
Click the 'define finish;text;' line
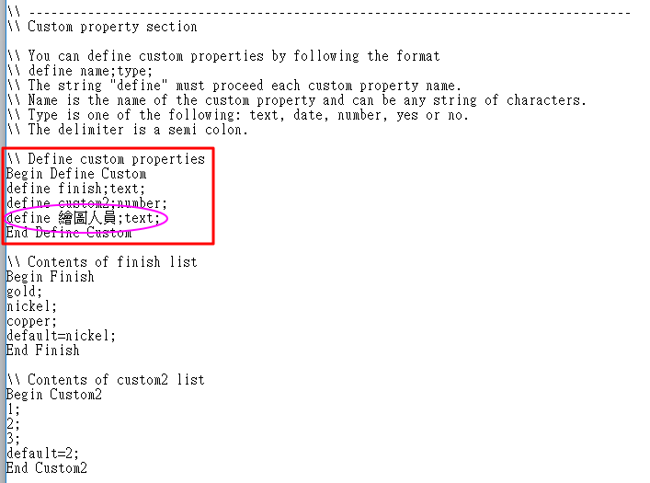coord(76,189)
